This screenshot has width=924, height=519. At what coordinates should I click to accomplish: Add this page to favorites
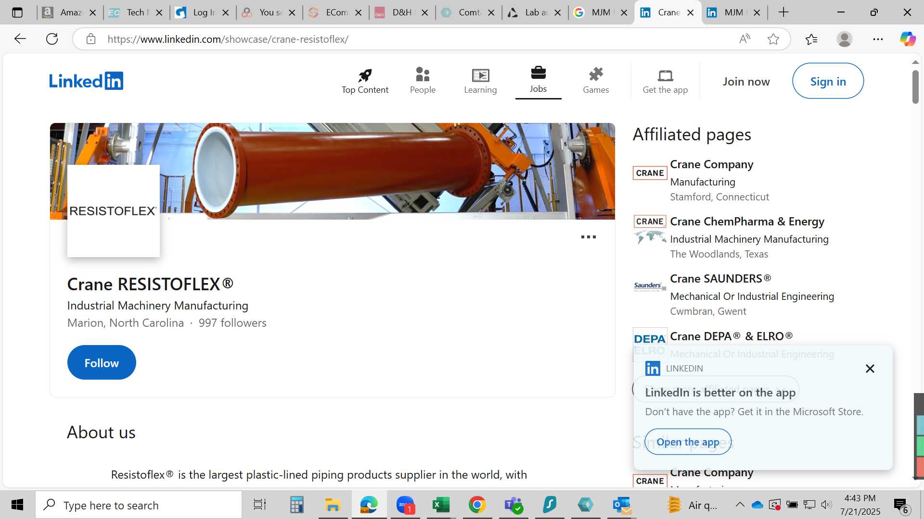773,39
